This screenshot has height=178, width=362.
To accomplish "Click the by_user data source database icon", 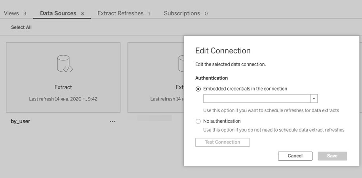I will click(65, 64).
